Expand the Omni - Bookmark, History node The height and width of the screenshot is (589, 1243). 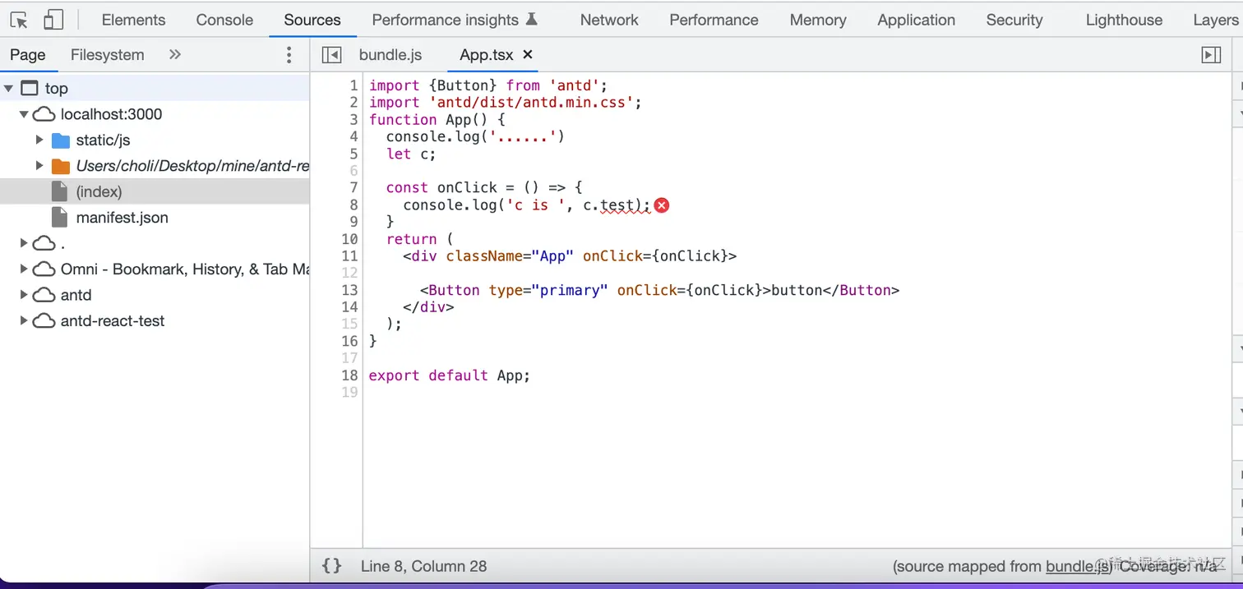(x=24, y=269)
